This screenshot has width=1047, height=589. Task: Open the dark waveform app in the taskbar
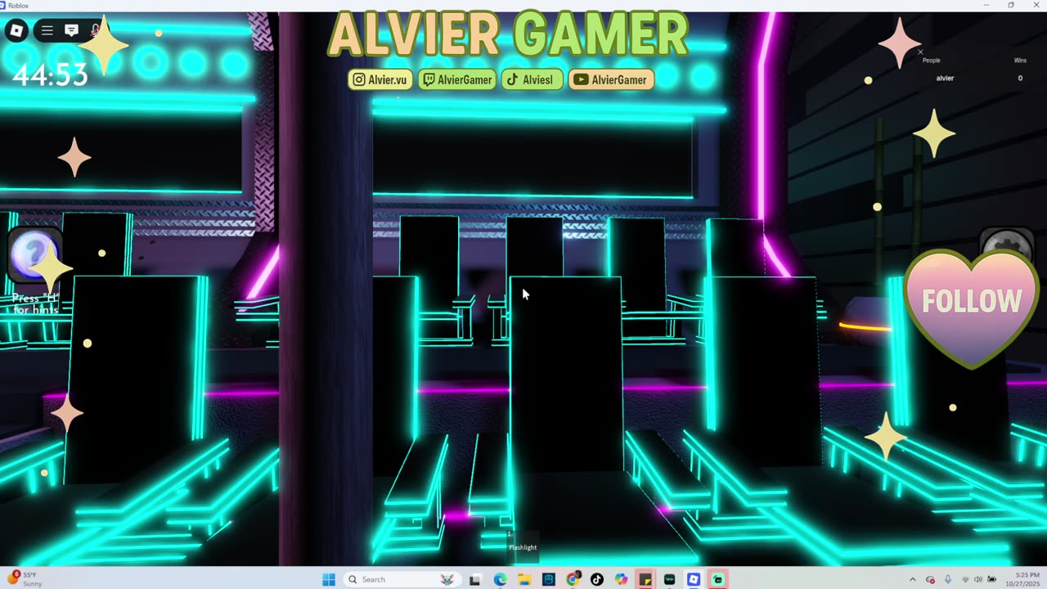pyautogui.click(x=669, y=579)
